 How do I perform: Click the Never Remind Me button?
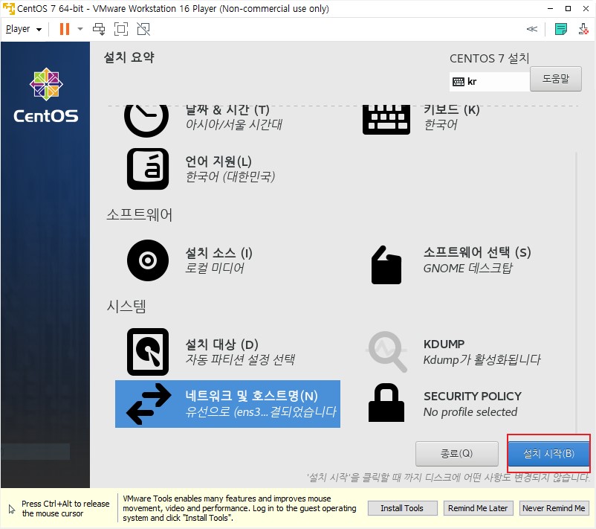click(554, 508)
